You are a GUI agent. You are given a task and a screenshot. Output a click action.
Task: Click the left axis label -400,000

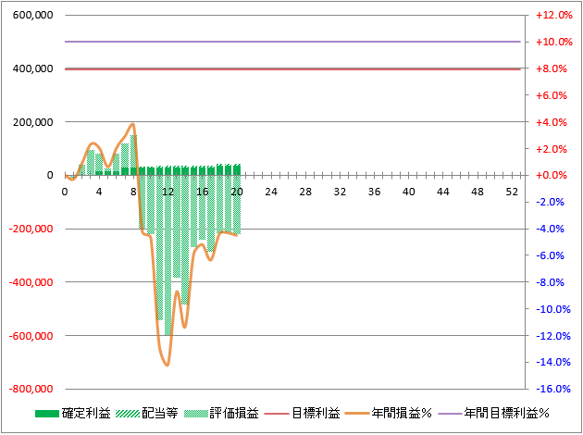coord(31,282)
